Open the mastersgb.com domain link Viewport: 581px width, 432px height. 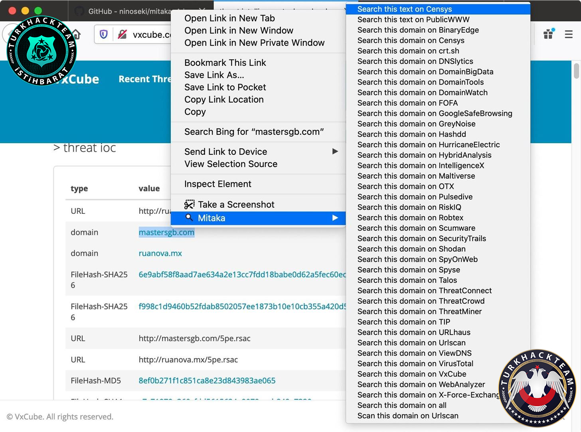click(166, 232)
